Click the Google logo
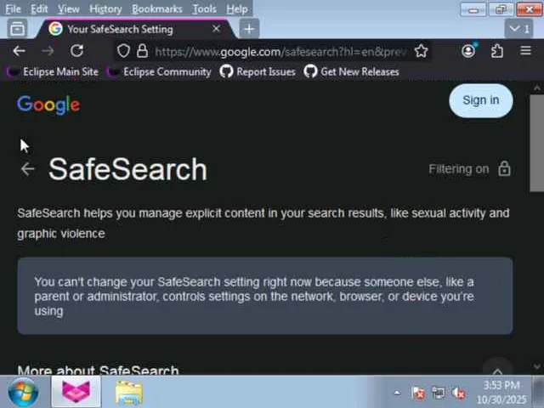The width and height of the screenshot is (544, 408). coord(48,105)
